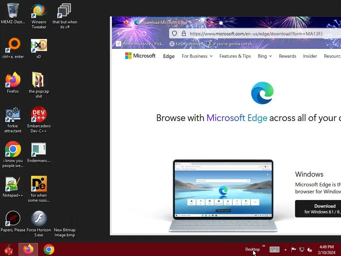Screen dimensions: 341x256
Task: Open 'that but when its c#' shortcut
Action: pyautogui.click(x=65, y=16)
